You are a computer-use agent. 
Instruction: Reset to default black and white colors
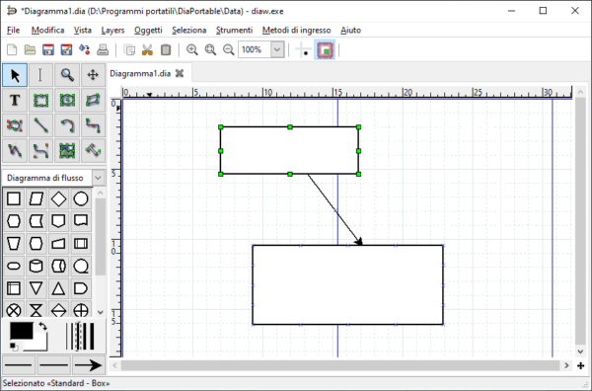tap(14, 347)
